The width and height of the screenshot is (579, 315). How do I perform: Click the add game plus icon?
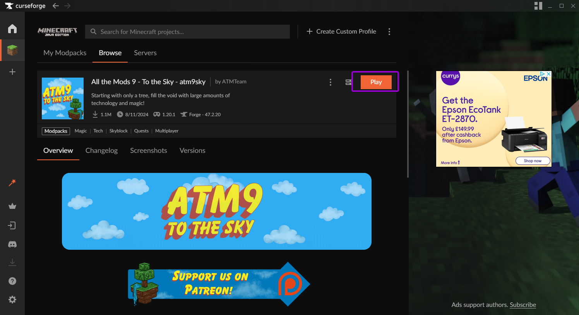click(x=12, y=72)
